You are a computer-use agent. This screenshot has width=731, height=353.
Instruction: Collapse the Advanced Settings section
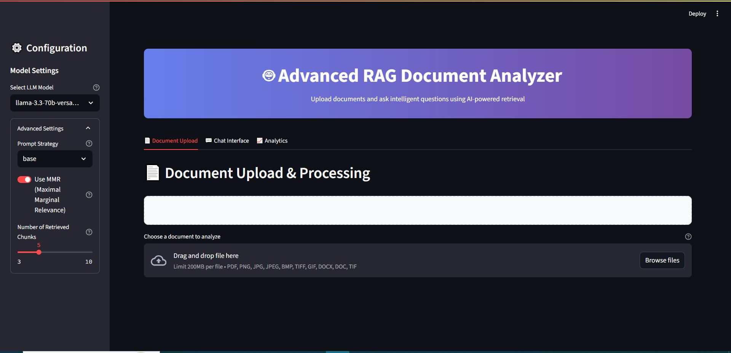click(x=88, y=128)
